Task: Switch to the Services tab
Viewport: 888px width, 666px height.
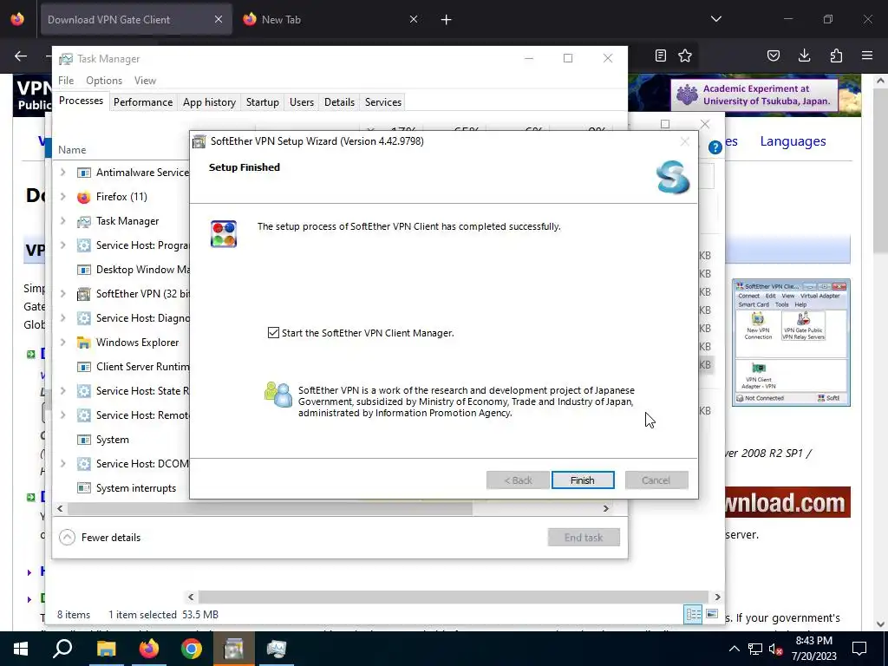Action: click(x=382, y=102)
